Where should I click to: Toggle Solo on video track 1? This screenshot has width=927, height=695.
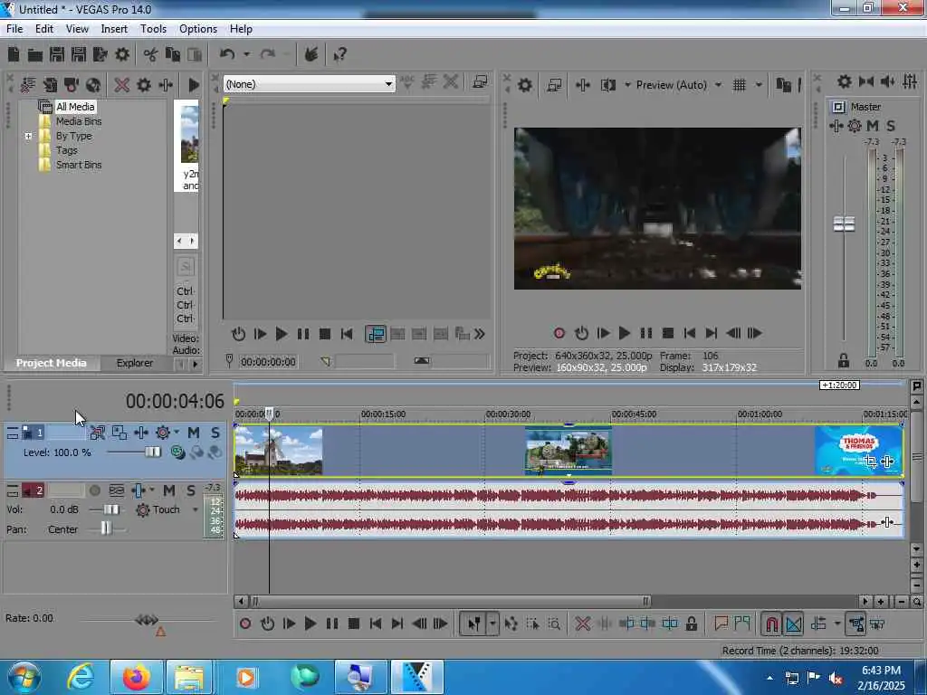pyautogui.click(x=215, y=433)
